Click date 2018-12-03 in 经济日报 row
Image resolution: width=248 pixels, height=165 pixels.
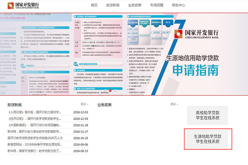(81, 119)
